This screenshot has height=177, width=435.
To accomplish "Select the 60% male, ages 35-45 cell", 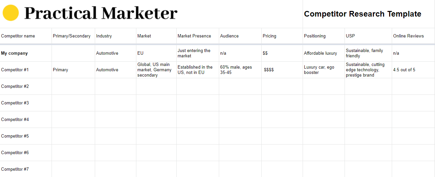I will (236, 70).
